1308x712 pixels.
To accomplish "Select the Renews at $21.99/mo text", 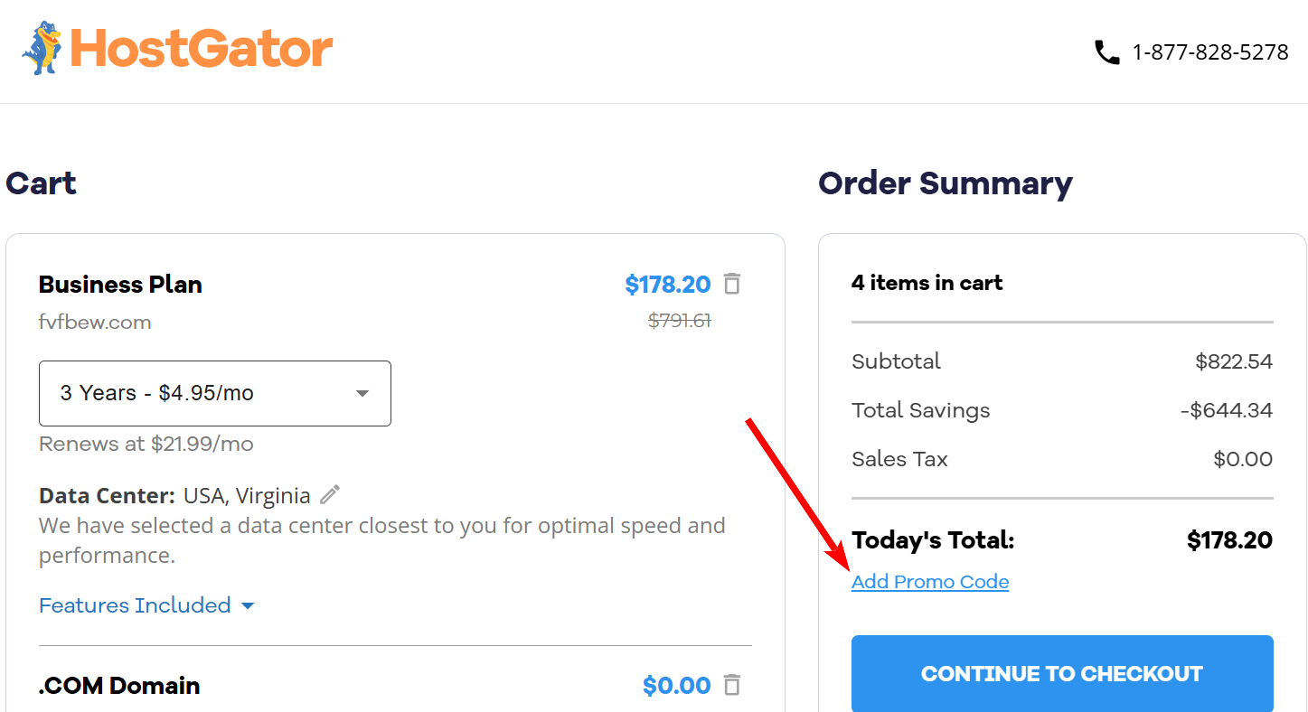I will click(x=146, y=444).
